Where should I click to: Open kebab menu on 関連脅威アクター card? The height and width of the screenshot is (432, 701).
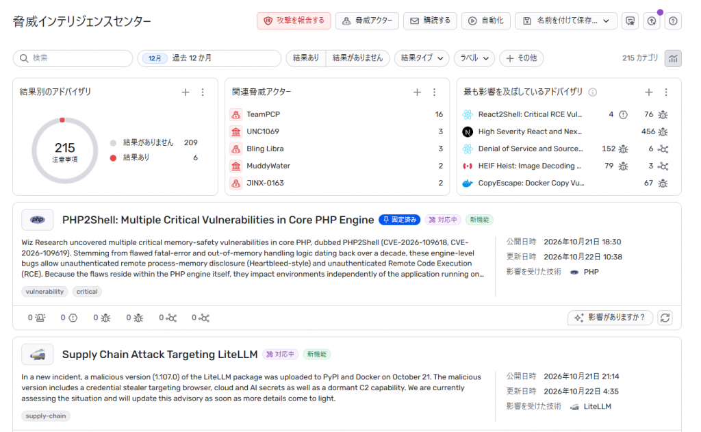coord(434,92)
